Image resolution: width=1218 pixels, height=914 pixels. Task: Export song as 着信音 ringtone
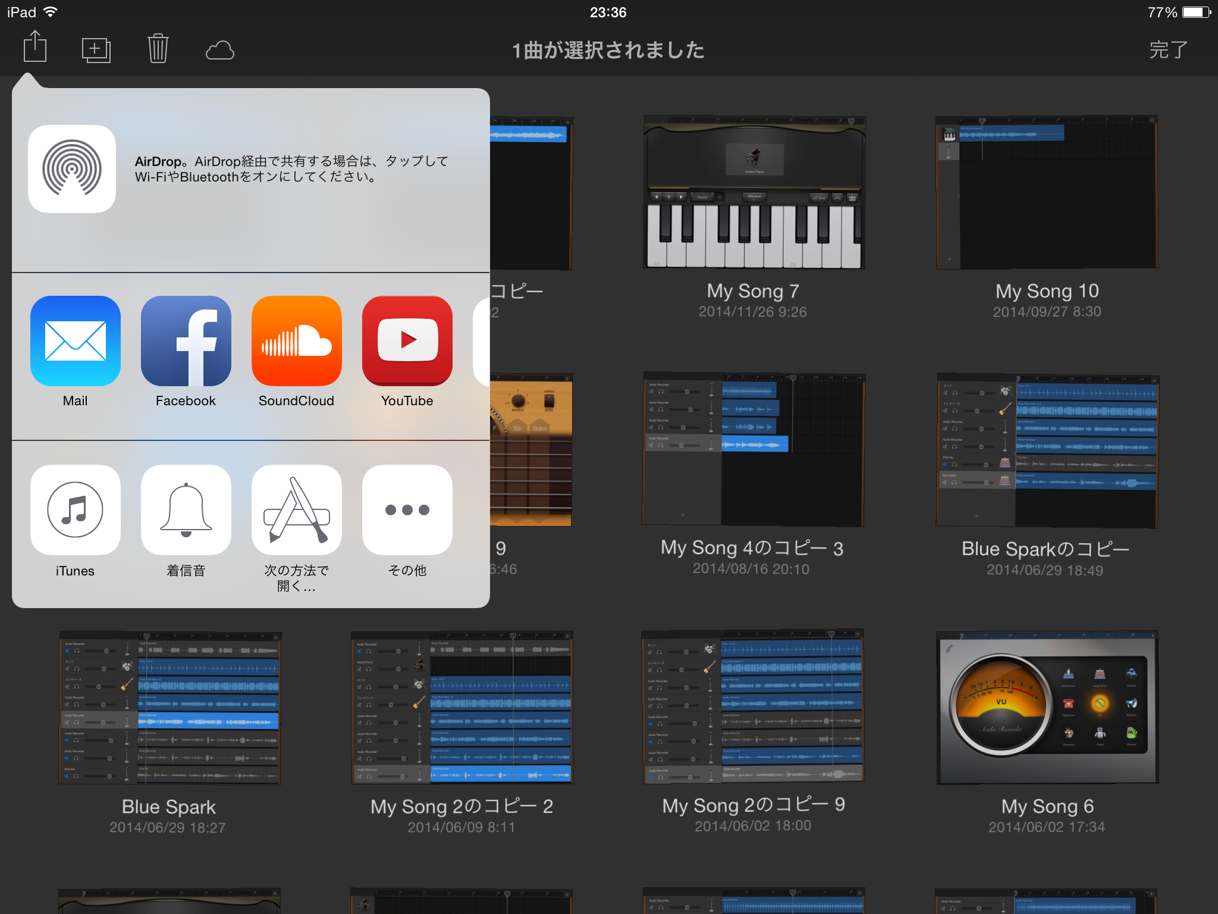pos(186,510)
